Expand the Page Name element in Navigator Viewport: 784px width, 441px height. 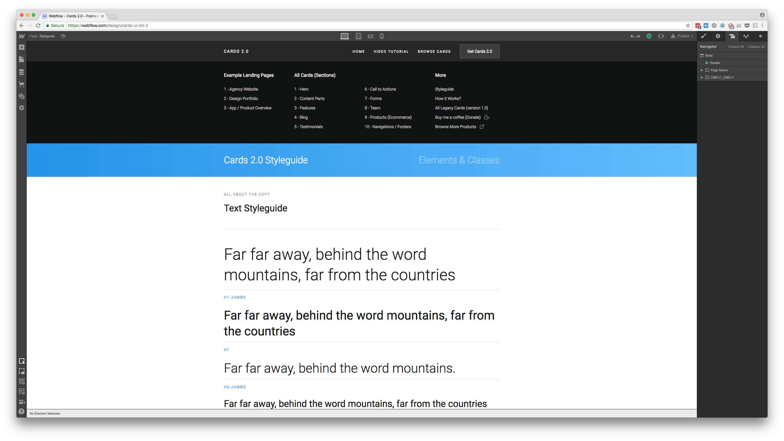[x=702, y=70]
